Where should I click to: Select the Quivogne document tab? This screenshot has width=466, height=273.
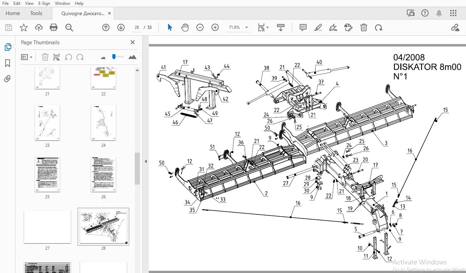point(83,13)
